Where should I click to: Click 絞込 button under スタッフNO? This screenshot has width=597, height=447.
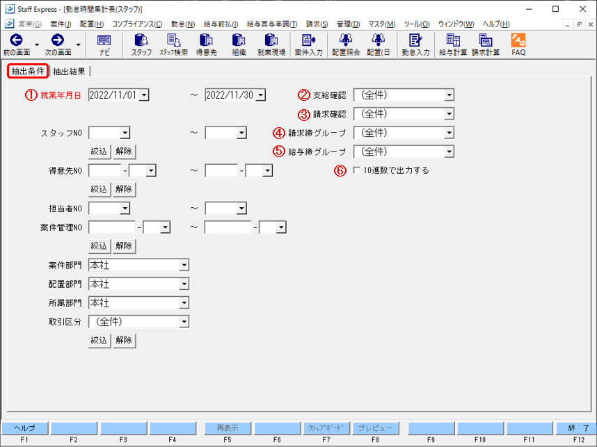[99, 151]
